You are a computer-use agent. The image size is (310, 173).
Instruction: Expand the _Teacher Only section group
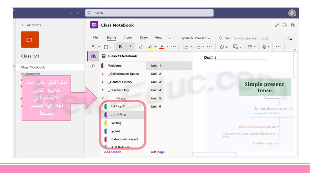point(103,90)
